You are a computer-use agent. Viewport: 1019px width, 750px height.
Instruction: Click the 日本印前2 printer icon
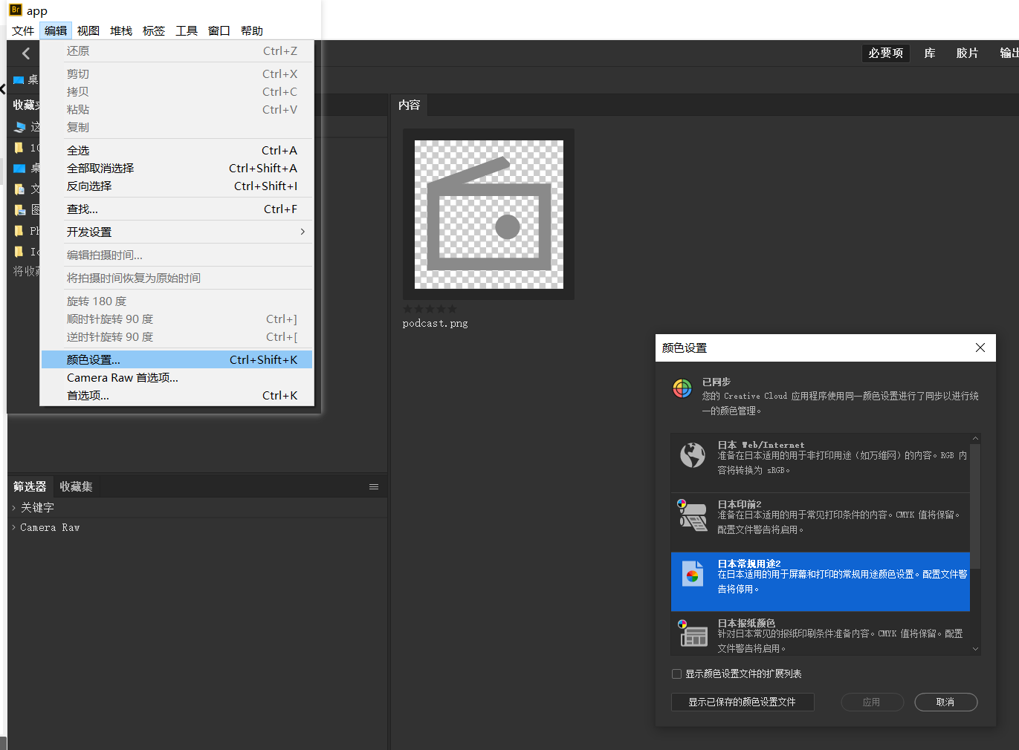pyautogui.click(x=693, y=515)
